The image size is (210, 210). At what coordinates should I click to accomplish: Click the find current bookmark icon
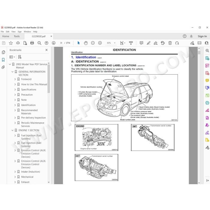pos(20,57)
